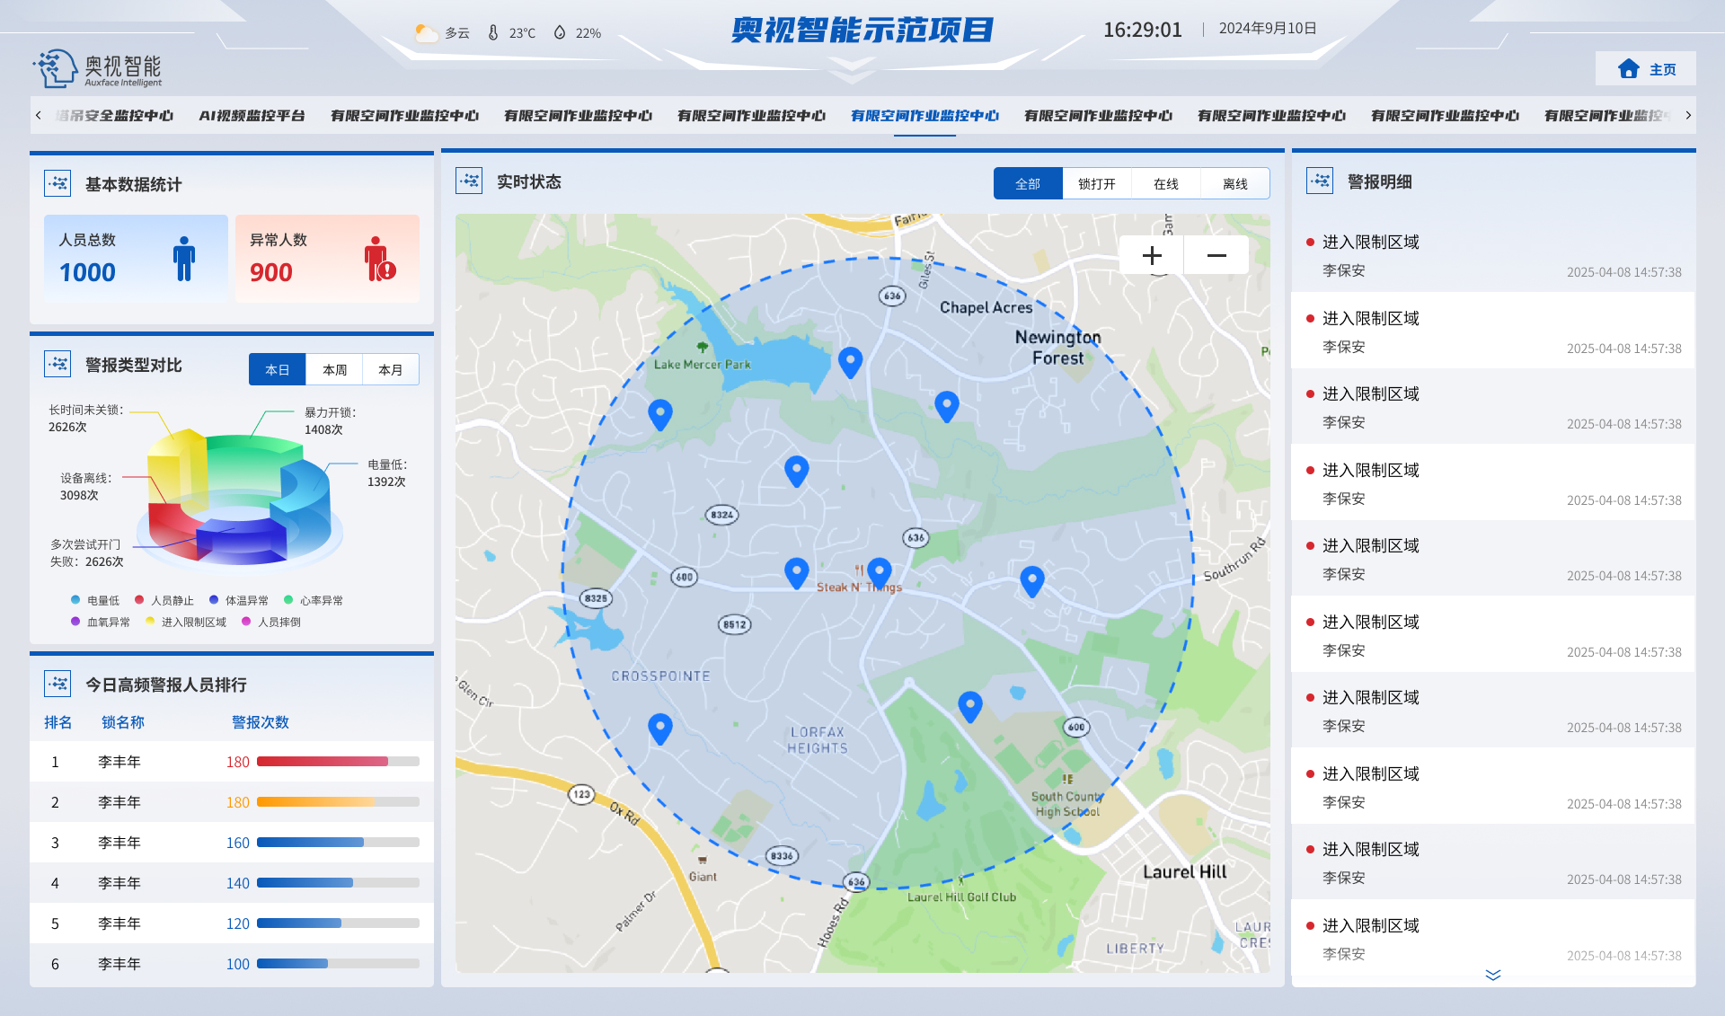Click the 警报明细 panel icon
1725x1016 pixels.
[1319, 181]
